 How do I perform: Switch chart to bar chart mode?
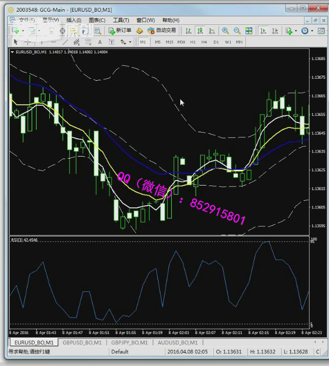[189, 30]
